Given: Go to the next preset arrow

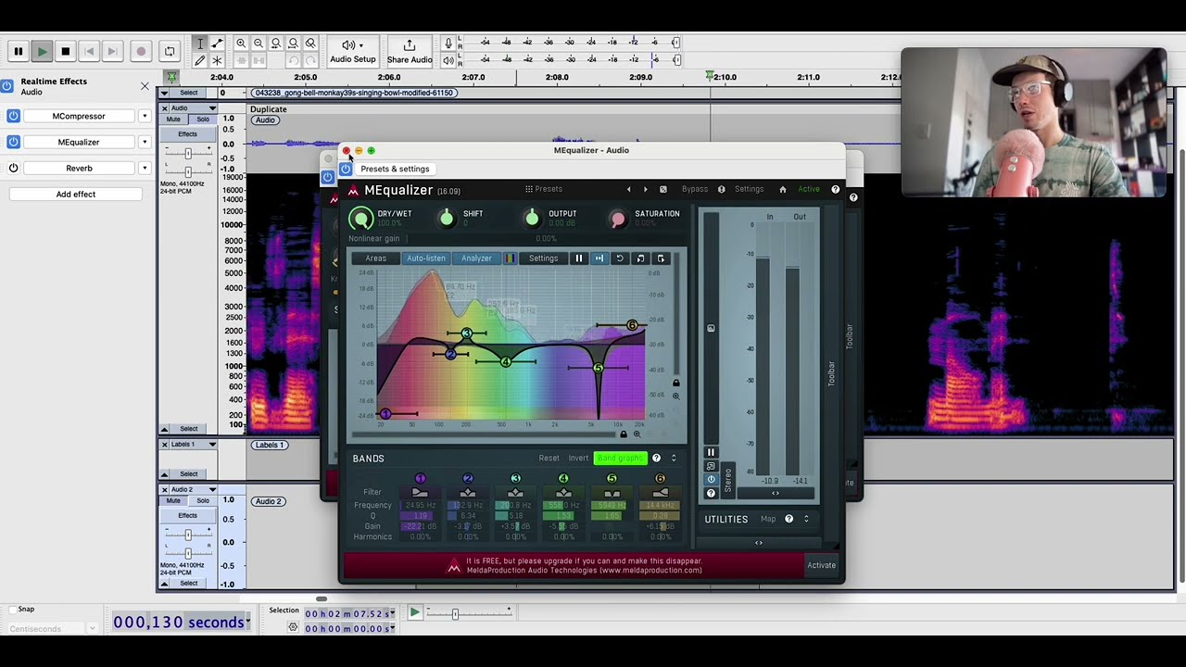Looking at the screenshot, I should pos(646,189).
